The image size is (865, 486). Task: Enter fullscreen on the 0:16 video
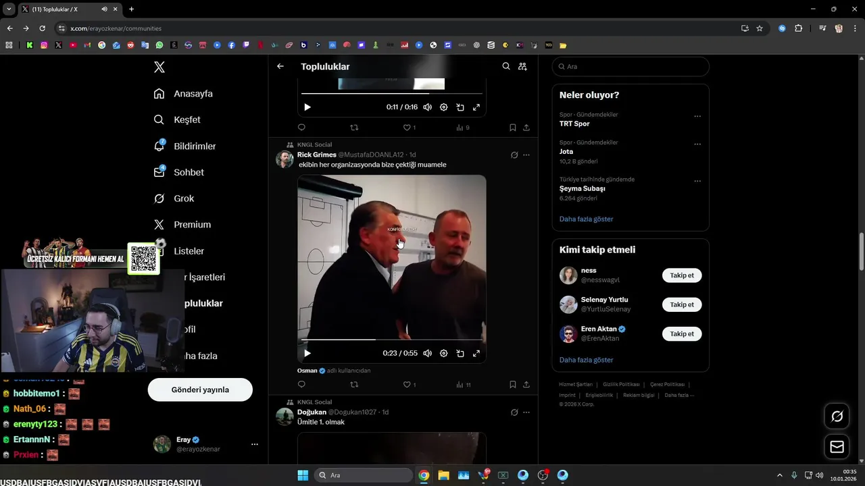click(476, 107)
